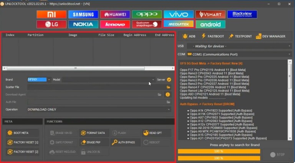
Task: Open the Qualcomm Snapdragon tile
Action: pos(147,25)
